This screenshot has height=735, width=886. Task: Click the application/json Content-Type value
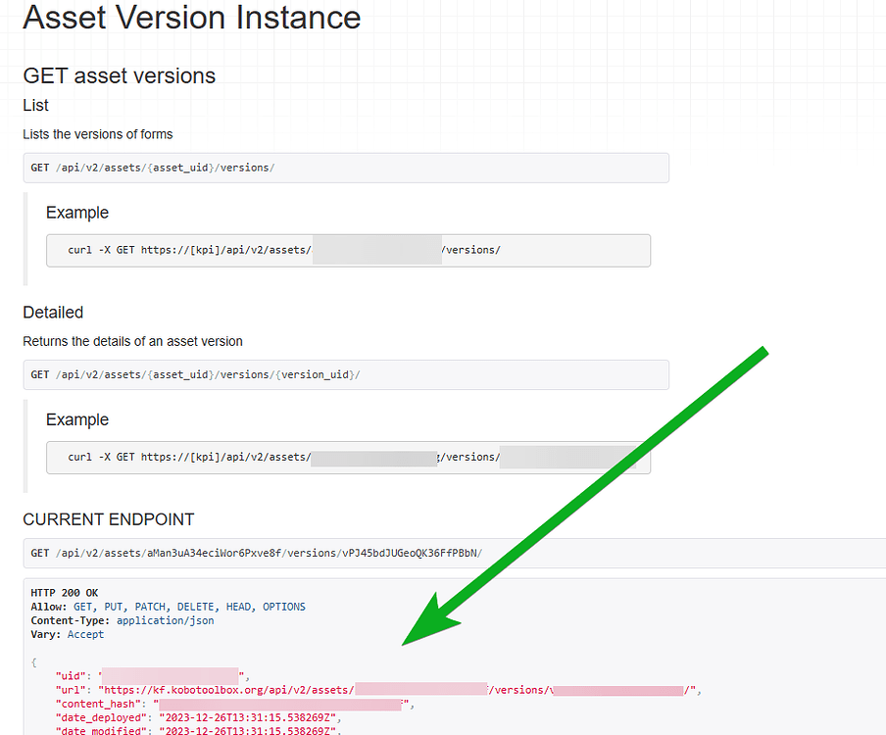[165, 619]
